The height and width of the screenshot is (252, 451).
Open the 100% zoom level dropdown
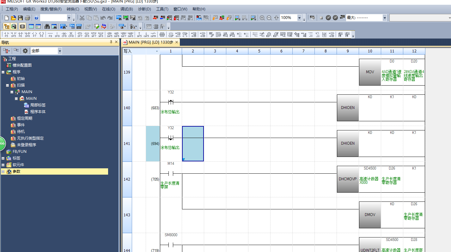[x=299, y=18]
